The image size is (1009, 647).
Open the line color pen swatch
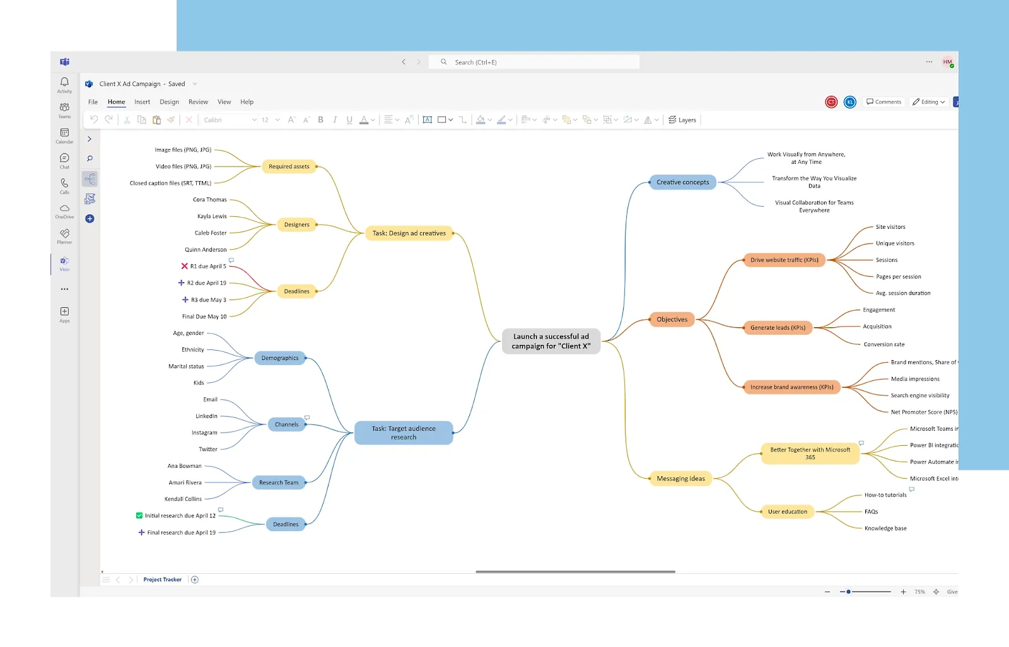tap(501, 120)
